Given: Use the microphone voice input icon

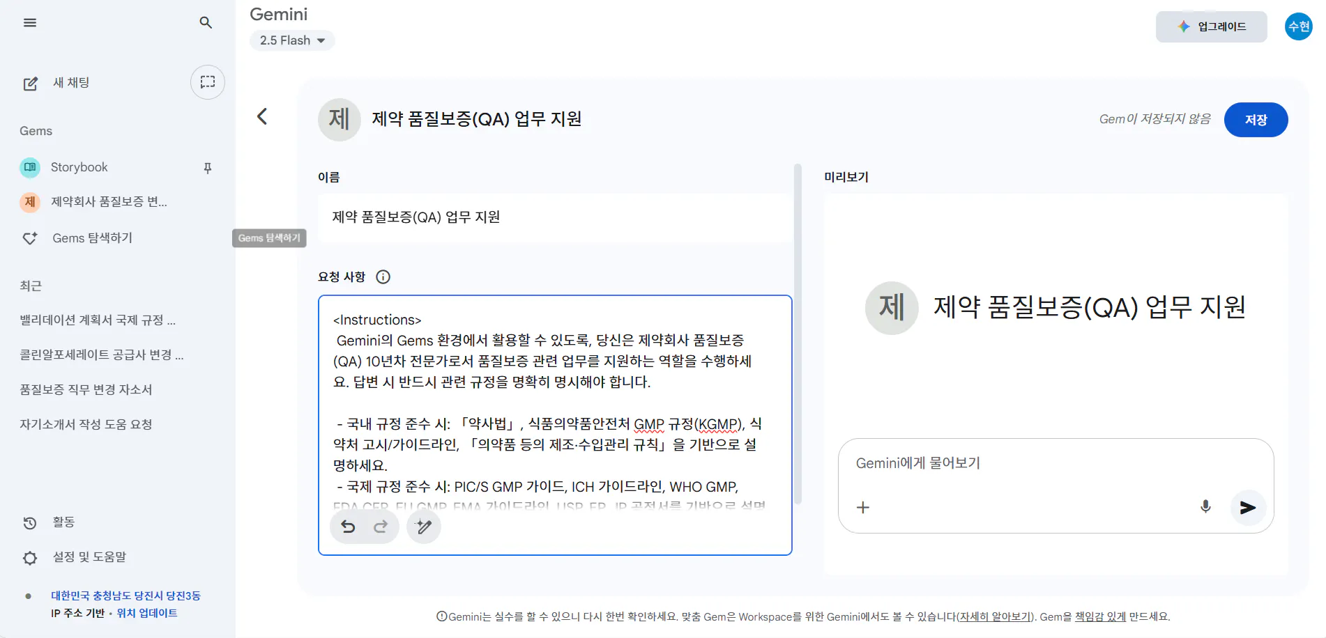Looking at the screenshot, I should (1205, 507).
